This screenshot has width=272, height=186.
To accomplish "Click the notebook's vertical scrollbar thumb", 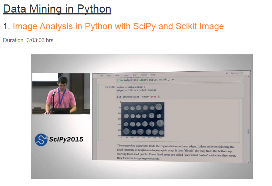I will pyautogui.click(x=248, y=132).
